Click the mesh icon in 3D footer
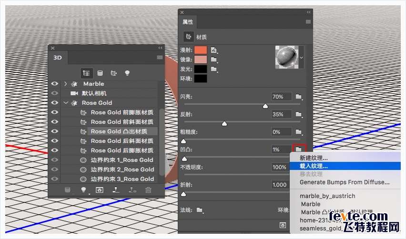Screen dimensions: 406x239 click(x=68, y=190)
